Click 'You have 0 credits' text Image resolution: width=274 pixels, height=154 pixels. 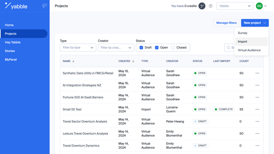[184, 6]
